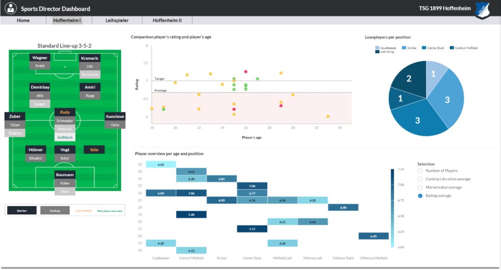Image resolution: width=501 pixels, height=270 pixels.
Task: Select starter Wagner on the pitch
Action: point(39,58)
